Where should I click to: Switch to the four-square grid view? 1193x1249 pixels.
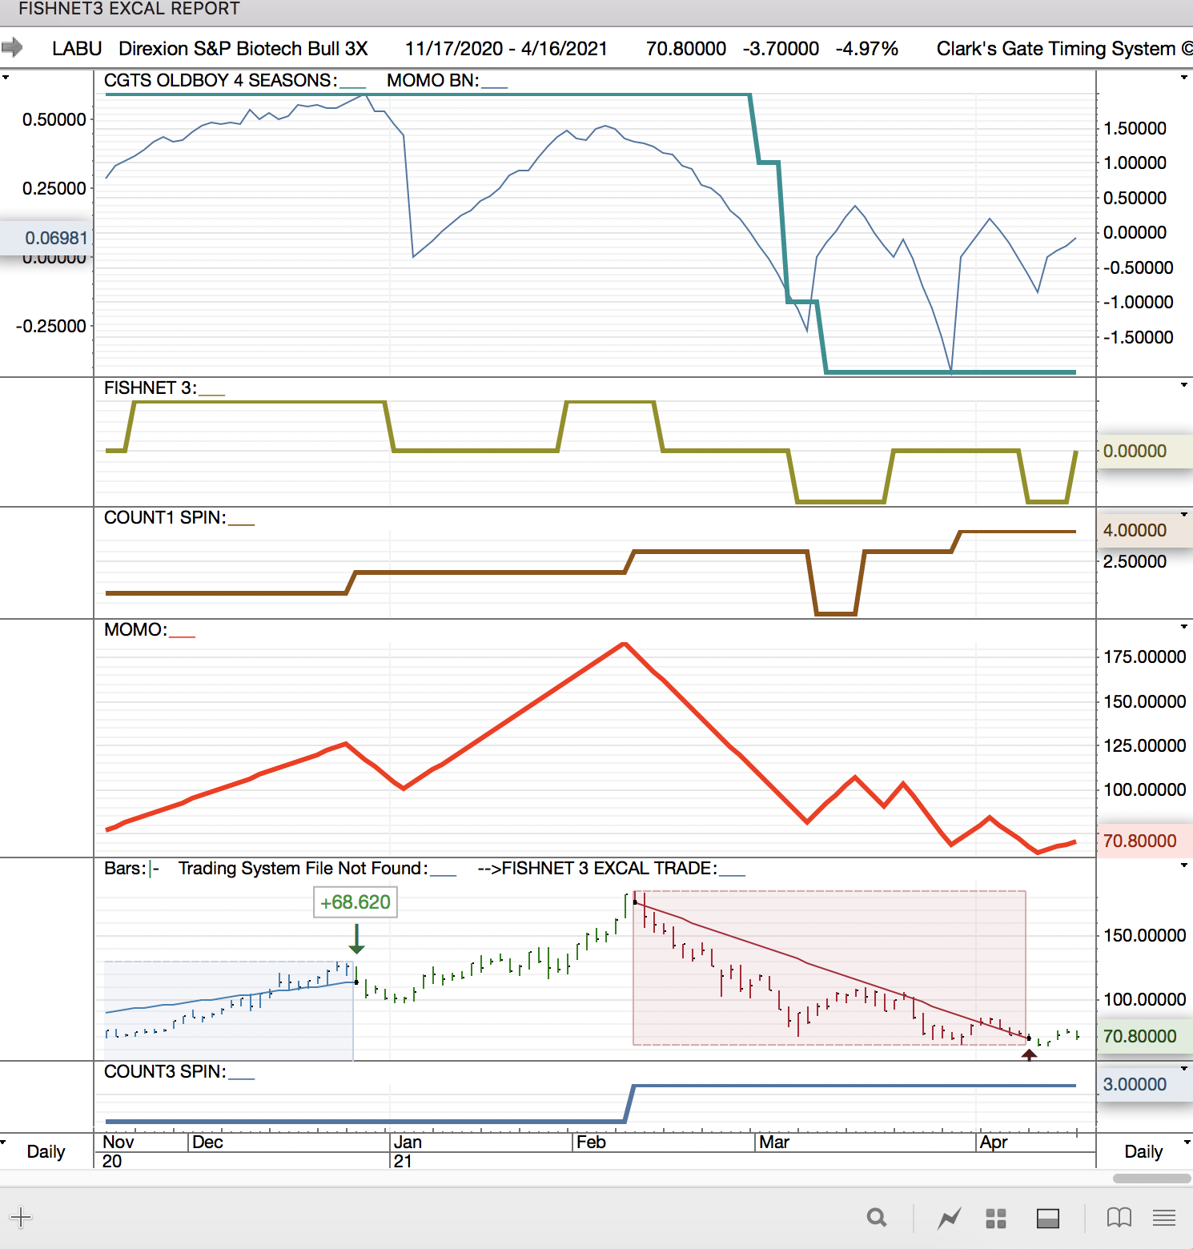[x=996, y=1219]
